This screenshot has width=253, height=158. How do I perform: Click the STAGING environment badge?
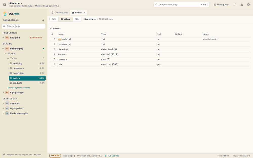55,156
